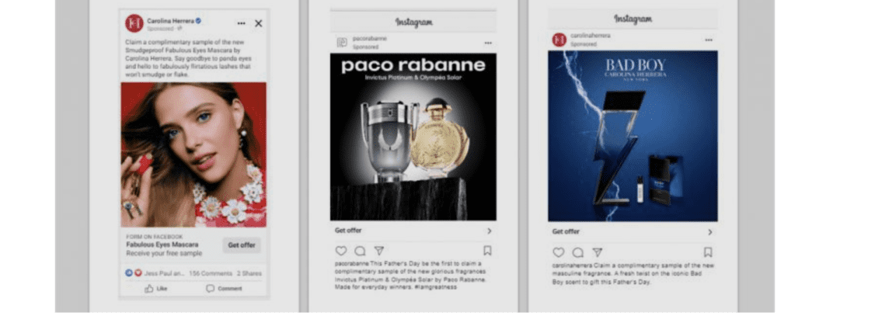Image resolution: width=882 pixels, height=326 pixels.
Task: Tap the heart icon on Bad Boy post
Action: tap(558, 252)
